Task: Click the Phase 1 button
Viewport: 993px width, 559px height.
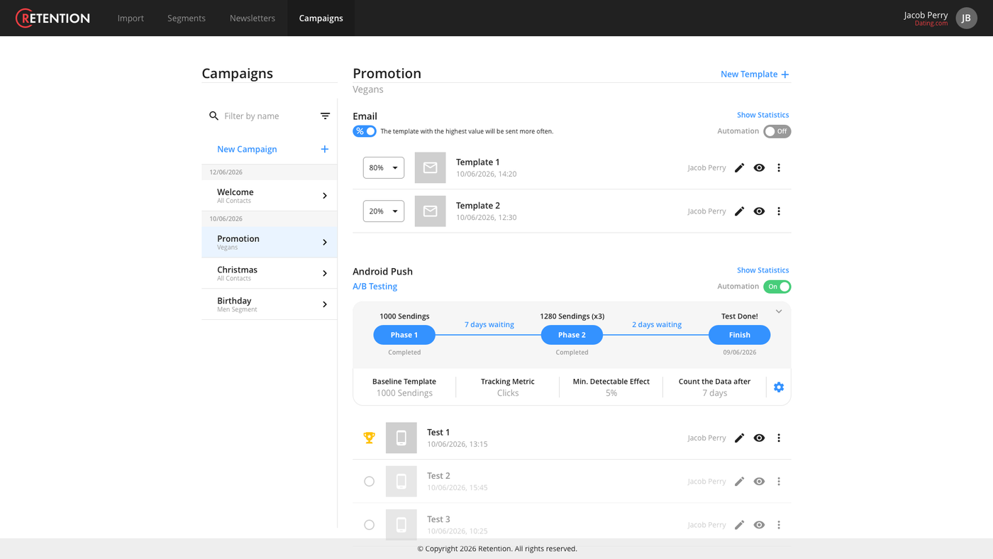Action: click(404, 335)
